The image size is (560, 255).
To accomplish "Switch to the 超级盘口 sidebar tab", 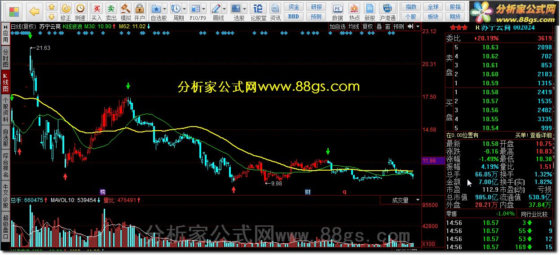I will [x=6, y=226].
